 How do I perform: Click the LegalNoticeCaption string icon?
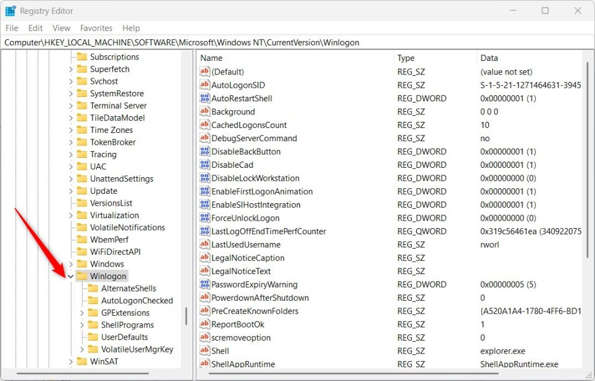pos(204,258)
